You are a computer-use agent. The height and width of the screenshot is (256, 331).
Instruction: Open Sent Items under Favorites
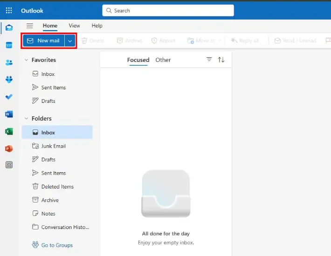point(57,88)
